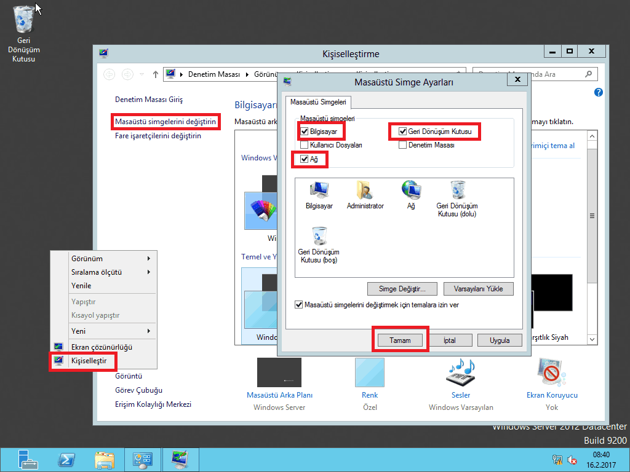This screenshot has height=472, width=630.
Task: Select the Administrator user folder icon
Action: click(365, 192)
